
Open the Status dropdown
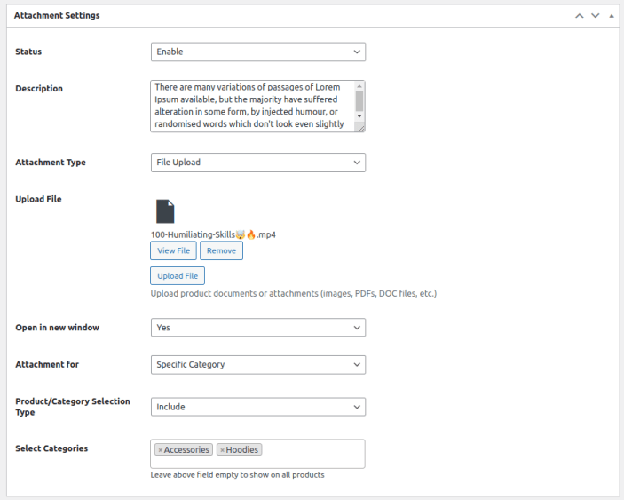pyautogui.click(x=257, y=52)
